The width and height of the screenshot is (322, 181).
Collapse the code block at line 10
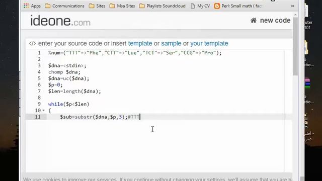pos(44,111)
